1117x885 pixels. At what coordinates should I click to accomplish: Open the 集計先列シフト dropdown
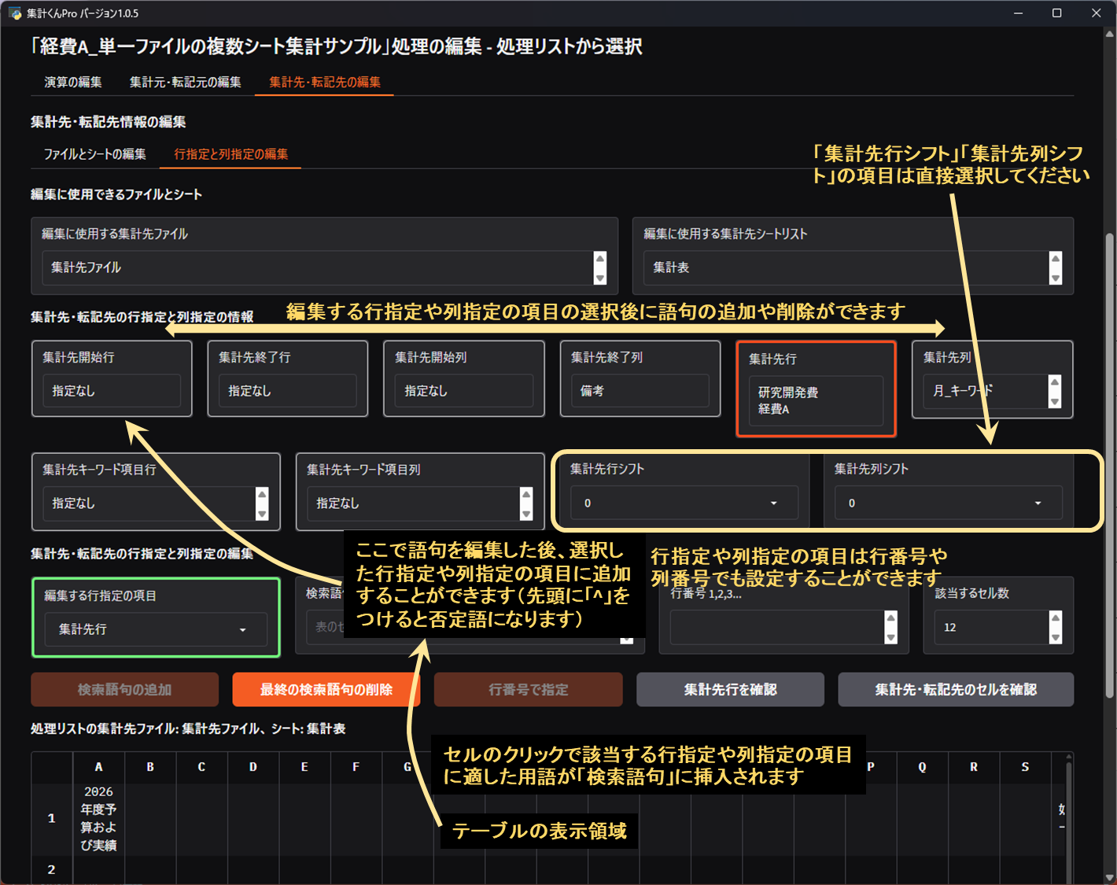tap(948, 503)
